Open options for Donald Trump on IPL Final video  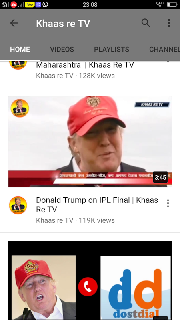168,203
